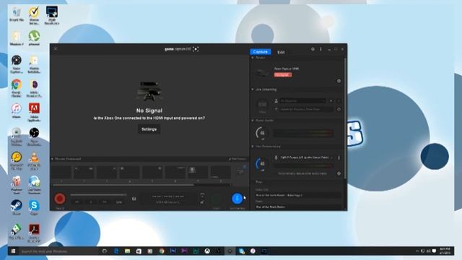Viewport: 462px width, 260px height.
Task: Open capture device settings gear in Device section
Action: 339,81
